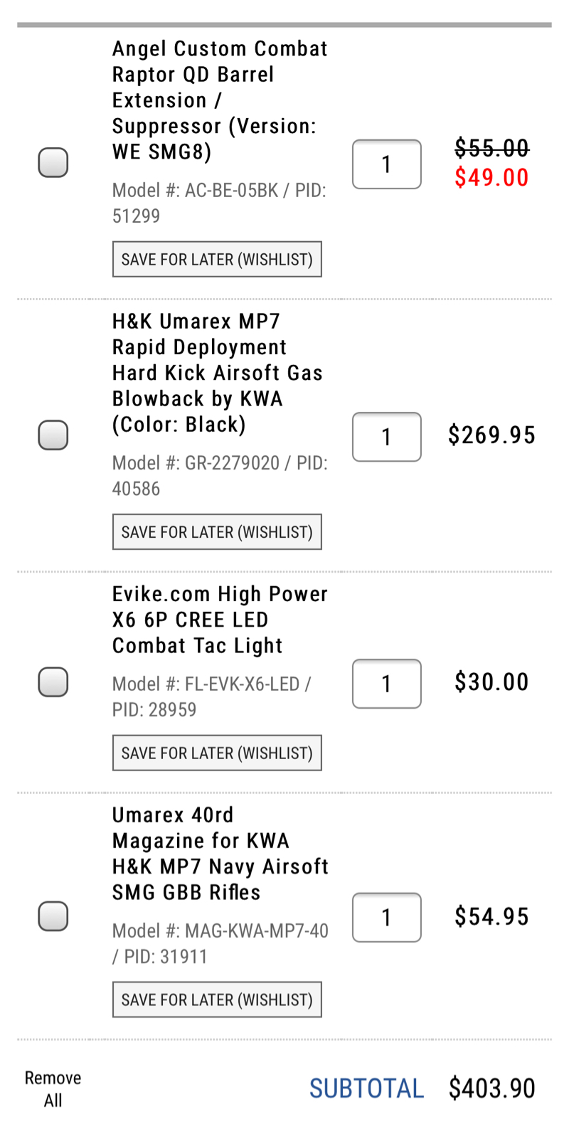This screenshot has height=1129, width=569.
Task: Edit quantity for H&K Umarex MP7
Action: click(387, 437)
